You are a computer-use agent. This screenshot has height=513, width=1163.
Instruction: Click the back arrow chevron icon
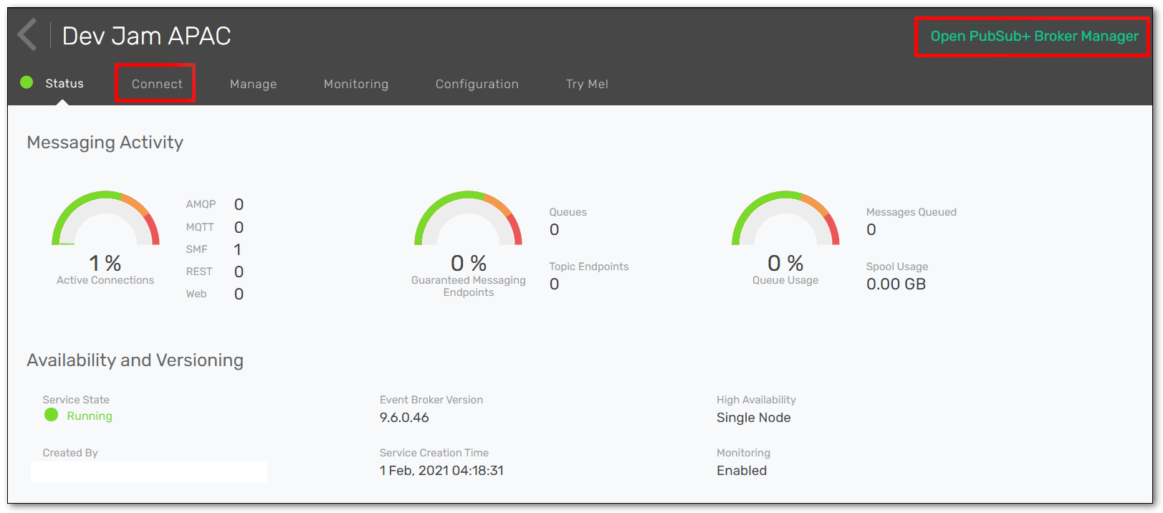coord(27,35)
